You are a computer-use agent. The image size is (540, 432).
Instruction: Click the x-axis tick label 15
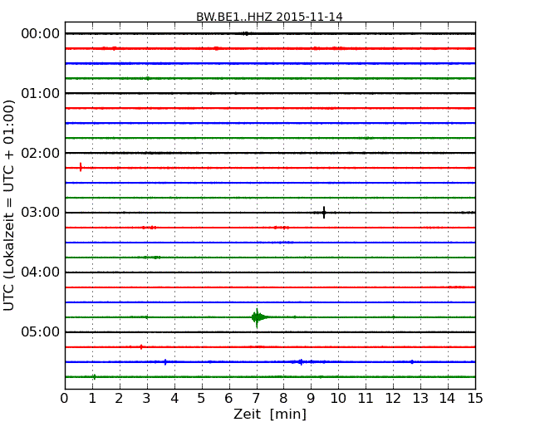[x=475, y=399]
